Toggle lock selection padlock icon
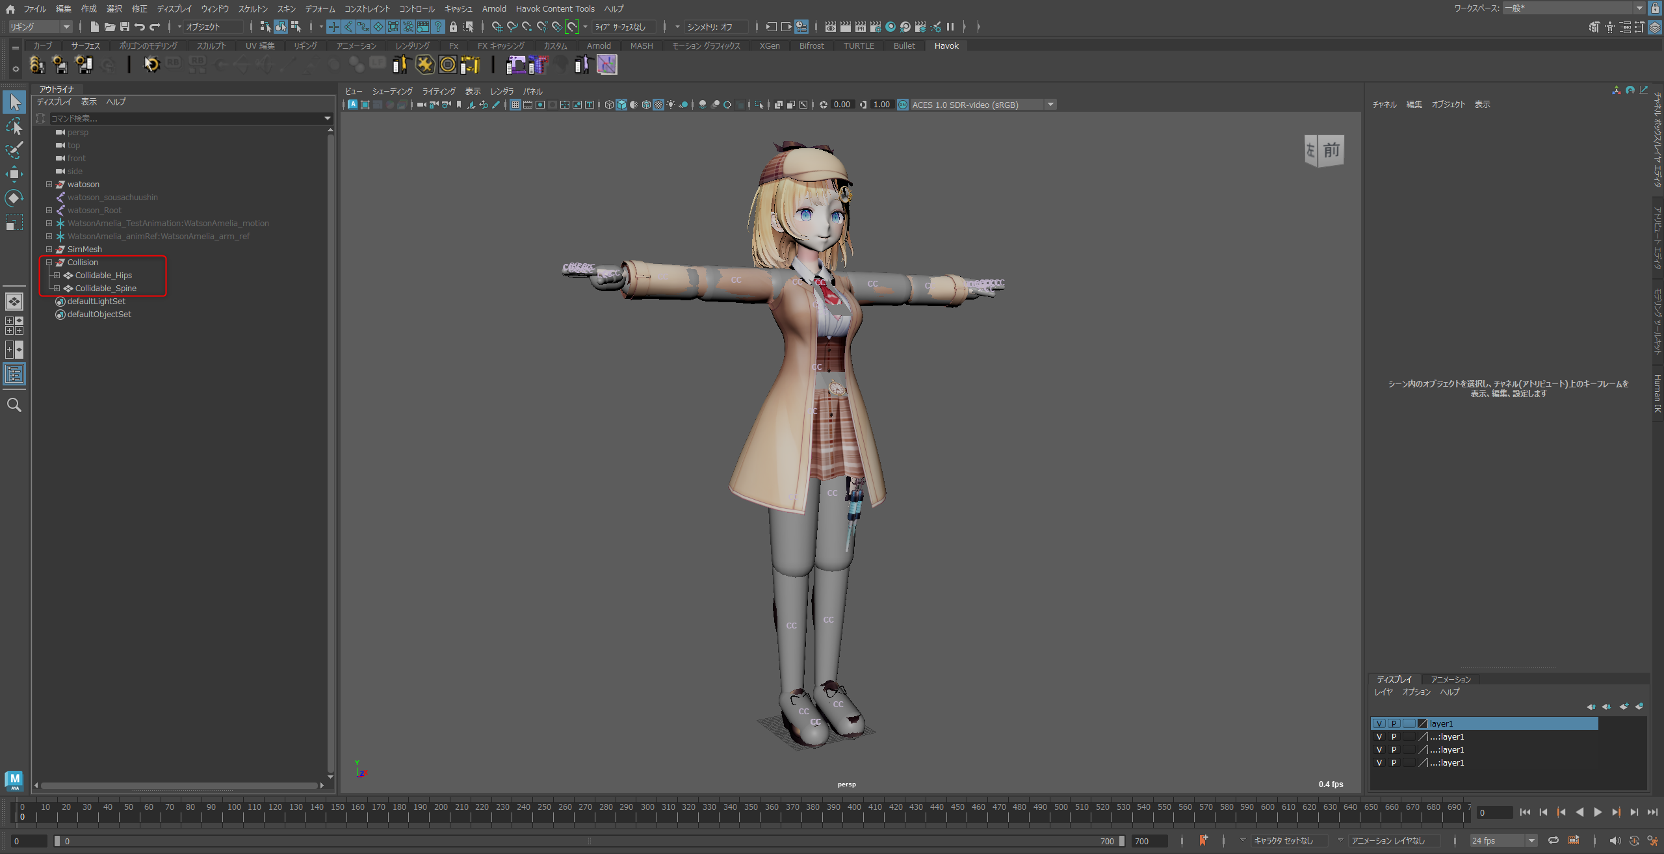Viewport: 1664px width, 854px height. click(453, 27)
